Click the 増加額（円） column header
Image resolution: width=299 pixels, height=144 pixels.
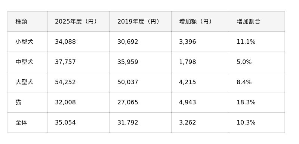tap(200, 21)
